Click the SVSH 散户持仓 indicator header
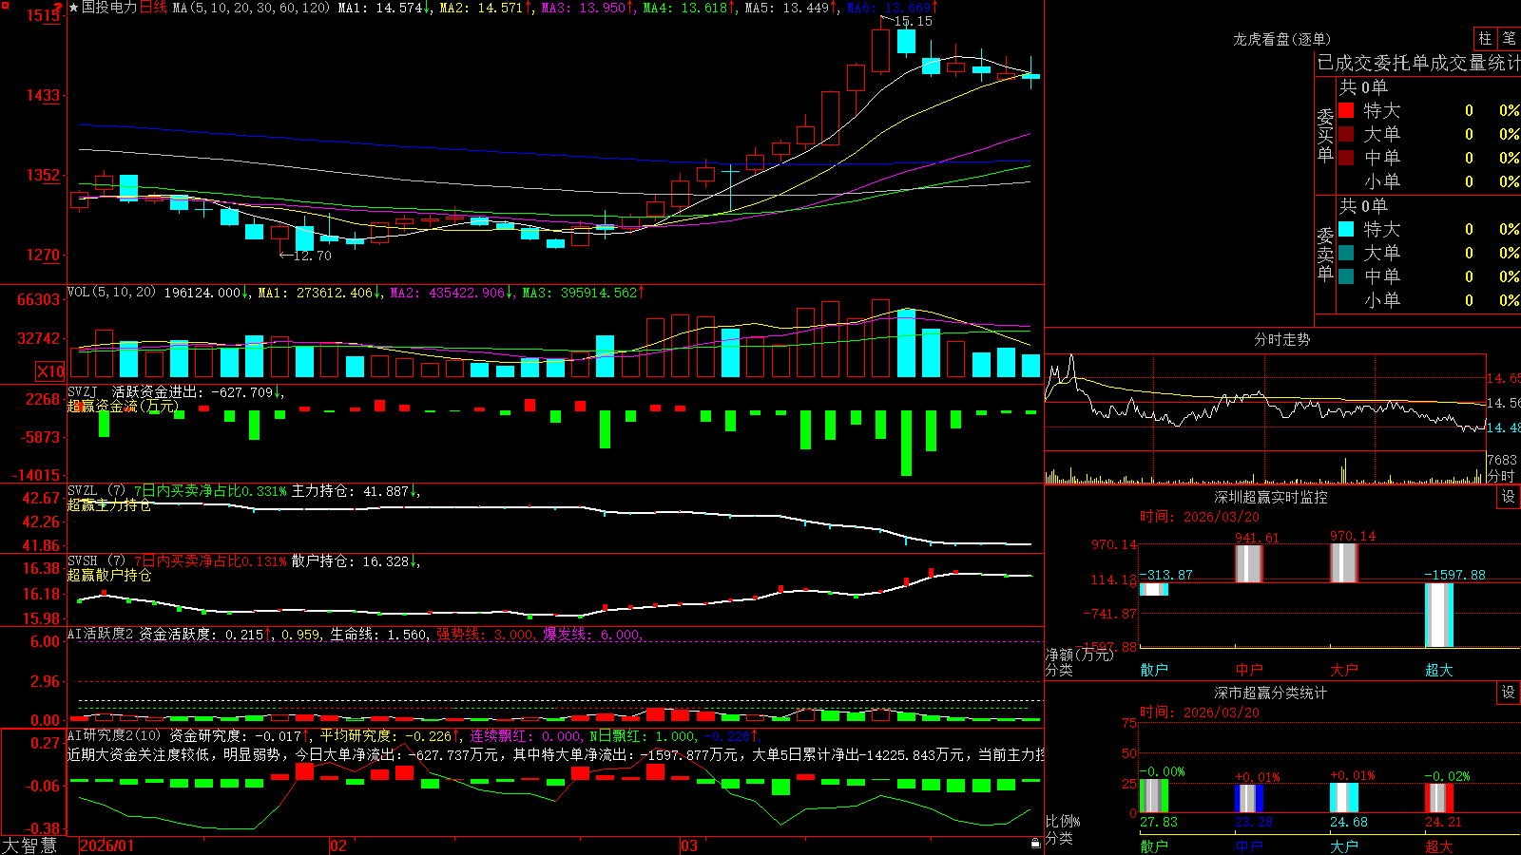This screenshot has height=855, width=1521. tap(242, 561)
